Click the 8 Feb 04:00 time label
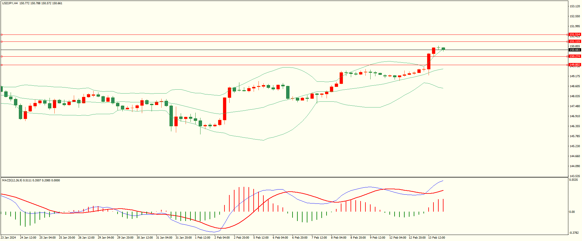This screenshot has height=241, width=582. 339,238
